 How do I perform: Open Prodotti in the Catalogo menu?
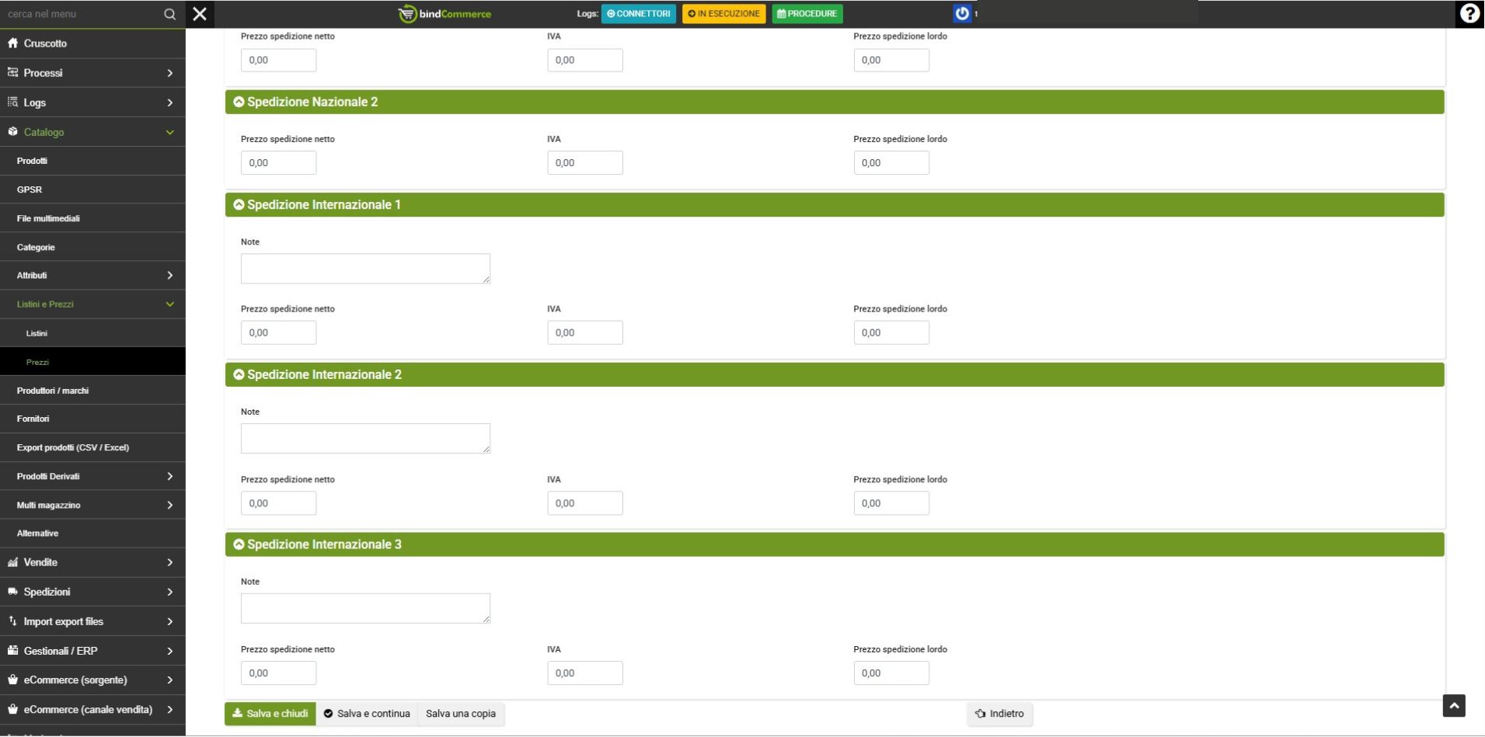point(32,161)
